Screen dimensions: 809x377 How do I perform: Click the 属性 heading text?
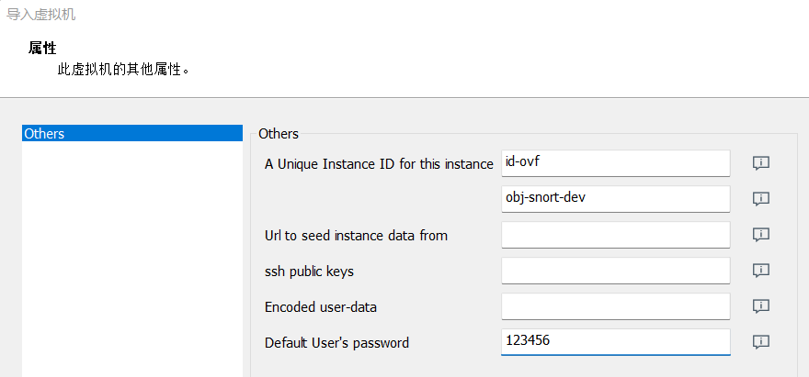42,49
